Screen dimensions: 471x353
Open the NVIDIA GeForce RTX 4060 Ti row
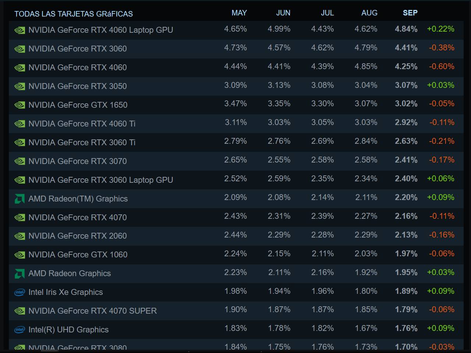click(x=82, y=124)
